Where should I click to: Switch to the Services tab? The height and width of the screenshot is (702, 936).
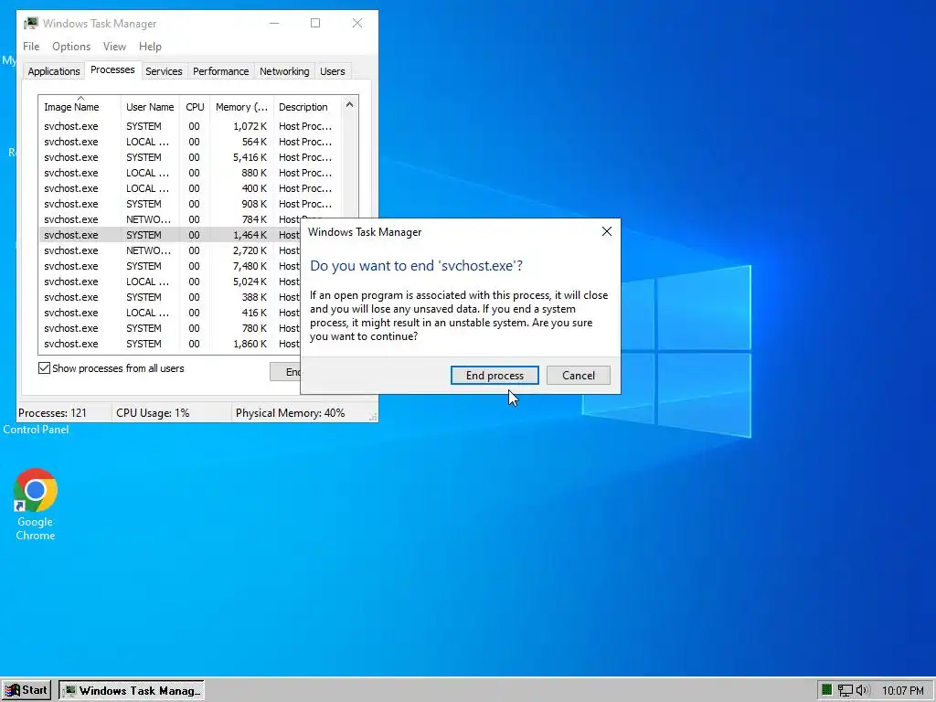164,71
